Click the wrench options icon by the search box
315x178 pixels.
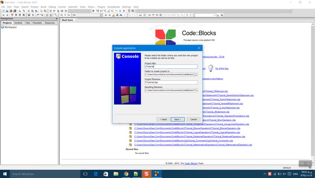point(222,15)
